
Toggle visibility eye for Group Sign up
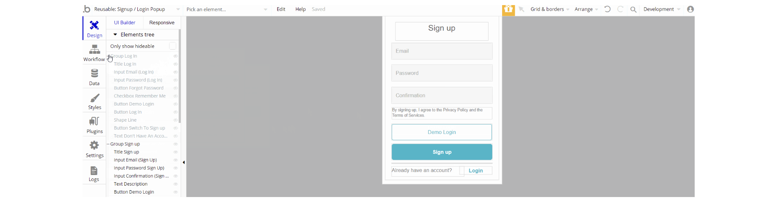pyautogui.click(x=175, y=144)
